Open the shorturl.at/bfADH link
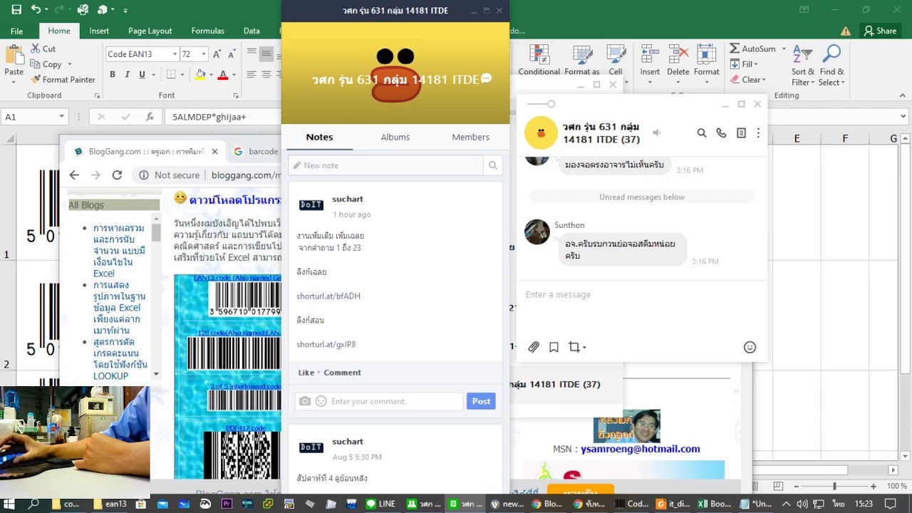This screenshot has width=912, height=513. (328, 296)
